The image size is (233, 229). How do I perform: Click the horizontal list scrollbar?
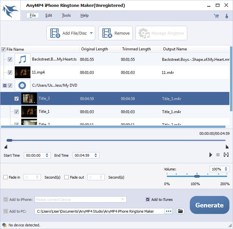[x=113, y=127]
